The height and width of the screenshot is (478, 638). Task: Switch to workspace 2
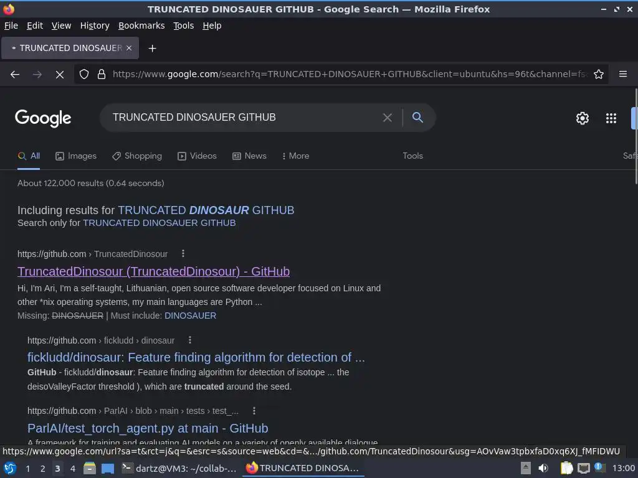click(x=42, y=469)
